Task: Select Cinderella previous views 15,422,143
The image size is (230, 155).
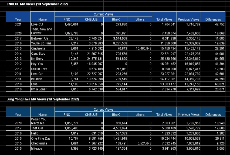Action: coord(189,48)
